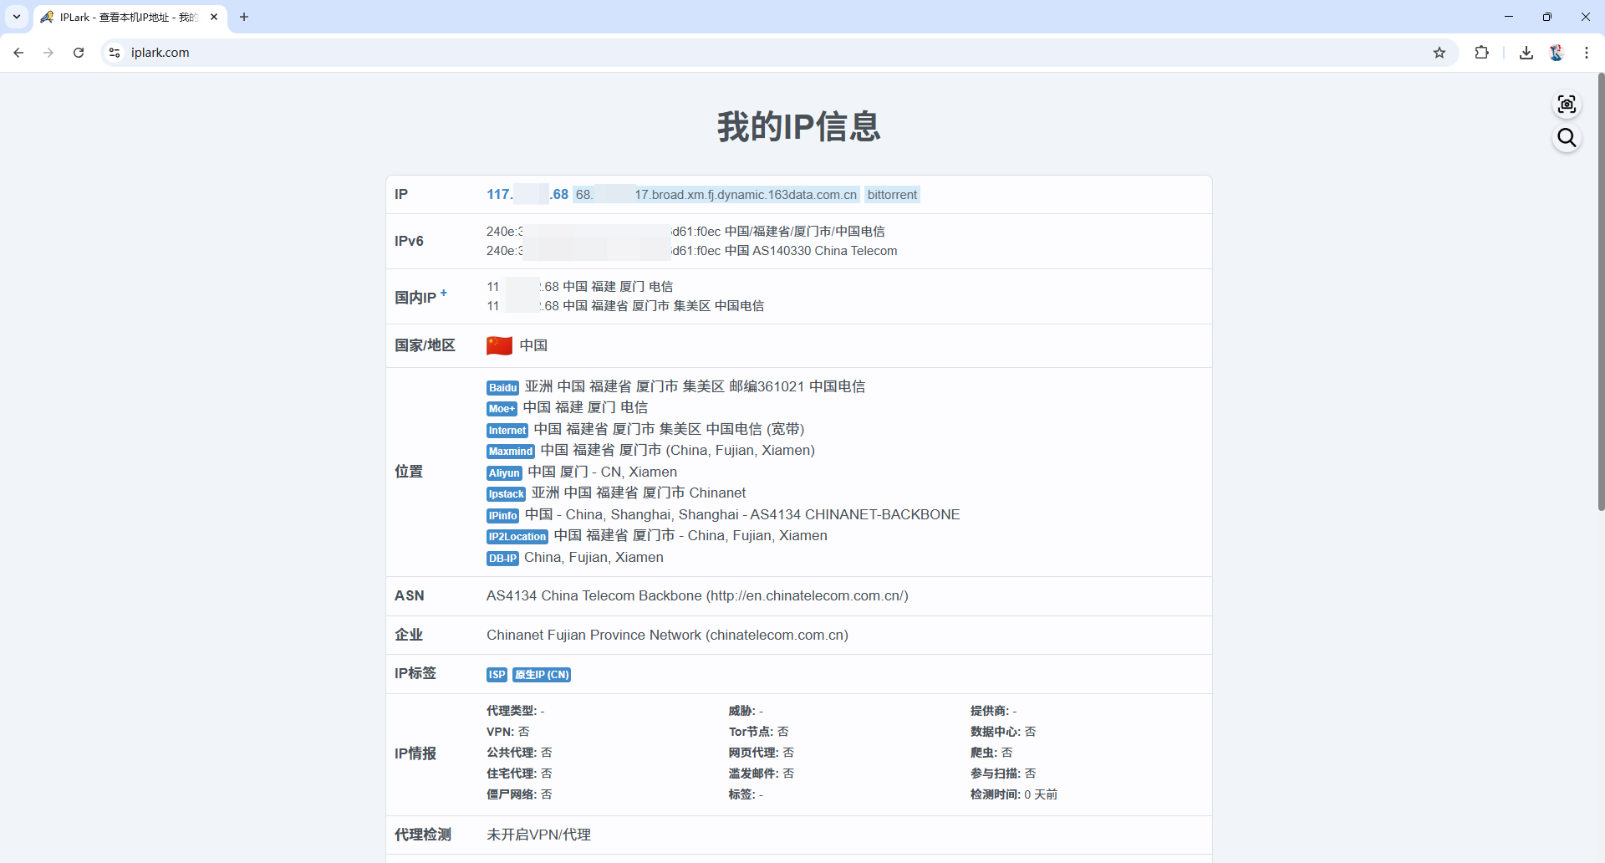Go back with browser back arrow
The width and height of the screenshot is (1605, 863).
(18, 53)
